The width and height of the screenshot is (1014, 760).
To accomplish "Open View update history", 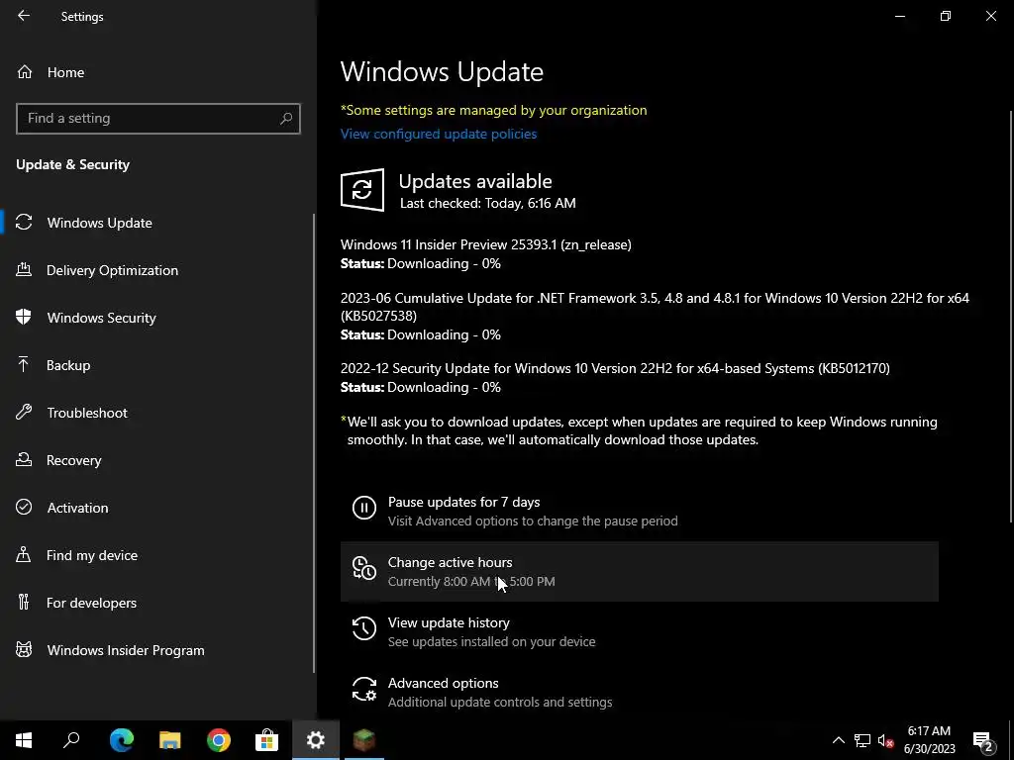I will point(639,632).
